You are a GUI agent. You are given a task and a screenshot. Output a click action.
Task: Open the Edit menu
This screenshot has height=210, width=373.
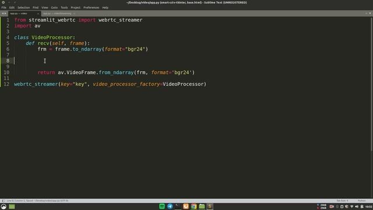[x=12, y=8]
